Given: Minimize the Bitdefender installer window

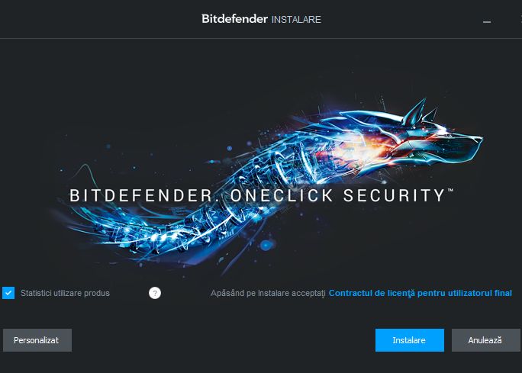Looking at the screenshot, I should [487, 21].
